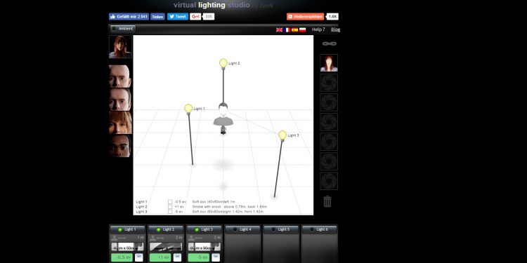Open Light 2 Gel color picker
This screenshot has height=263, width=527.
coord(178,257)
